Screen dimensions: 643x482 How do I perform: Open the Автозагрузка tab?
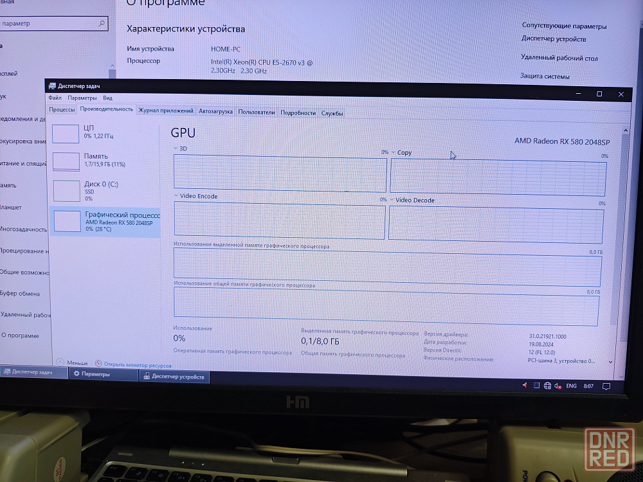(215, 111)
